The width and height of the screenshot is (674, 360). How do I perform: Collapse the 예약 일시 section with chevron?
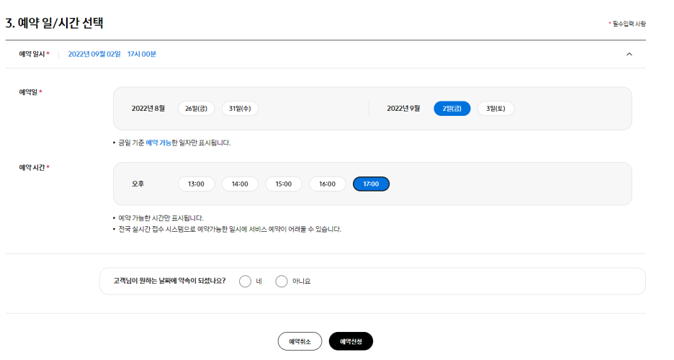629,54
